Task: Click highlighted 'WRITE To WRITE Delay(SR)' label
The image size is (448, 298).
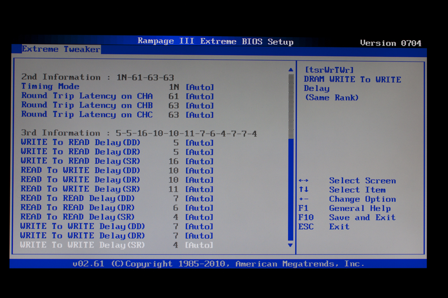Action: click(x=83, y=245)
